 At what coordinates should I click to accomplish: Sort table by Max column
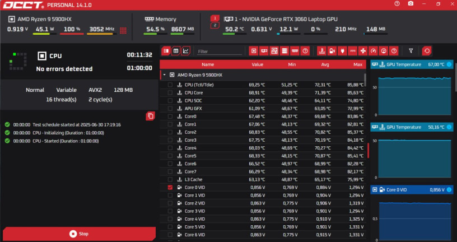(358, 64)
